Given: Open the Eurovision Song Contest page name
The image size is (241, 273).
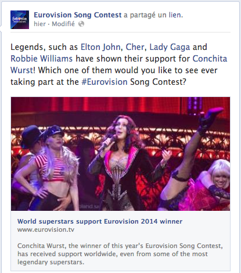Looking at the screenshot, I should click(x=78, y=15).
